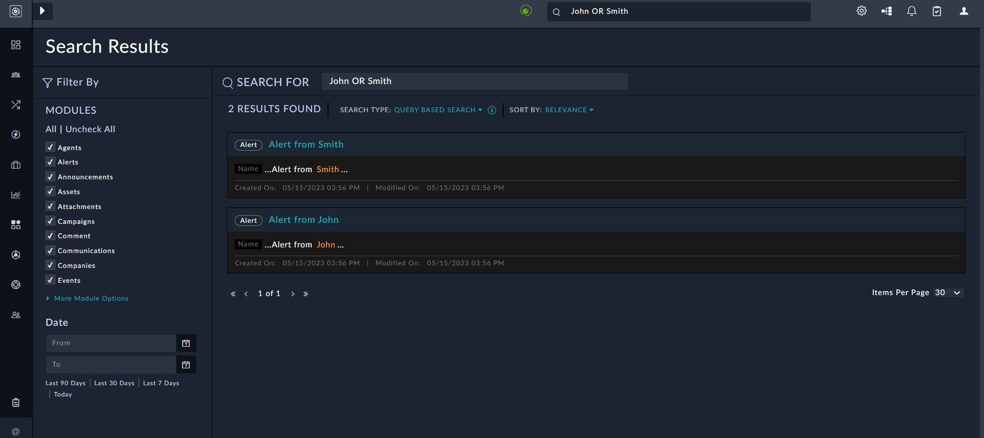Filter by Last 90 Days
The width and height of the screenshot is (984, 438).
click(66, 383)
